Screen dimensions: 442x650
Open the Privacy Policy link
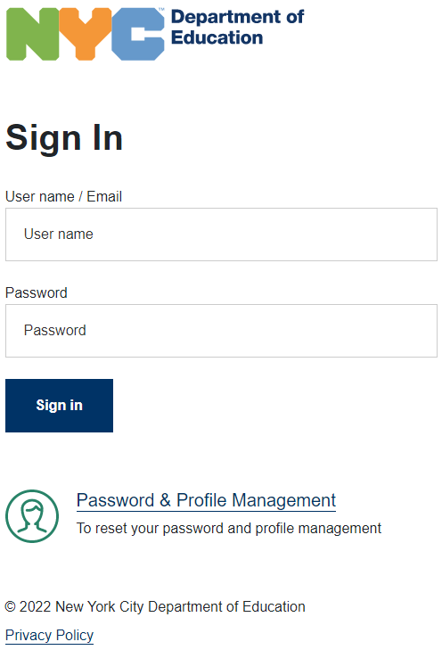point(49,635)
